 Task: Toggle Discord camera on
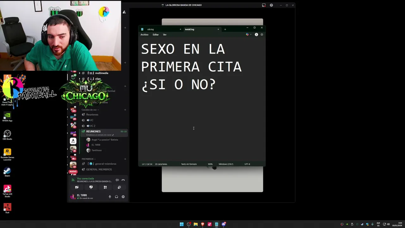coord(77,187)
